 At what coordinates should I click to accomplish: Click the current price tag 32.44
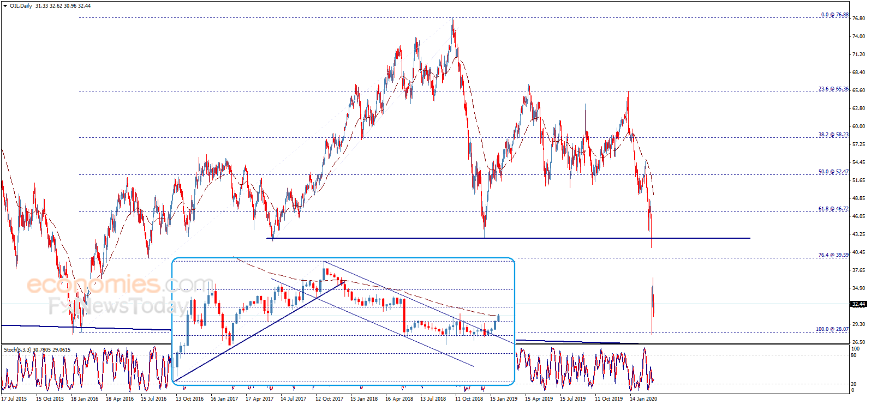click(858, 304)
